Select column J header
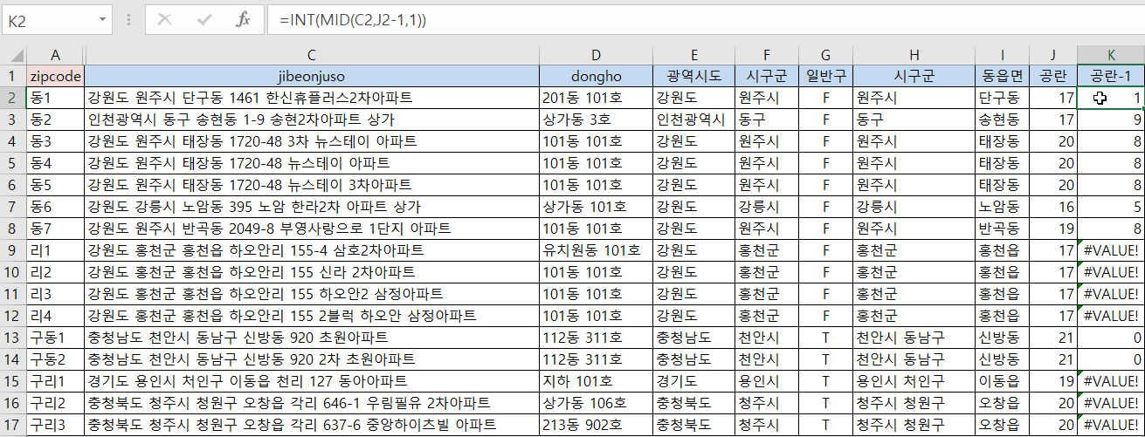The image size is (1145, 437). click(x=1052, y=54)
